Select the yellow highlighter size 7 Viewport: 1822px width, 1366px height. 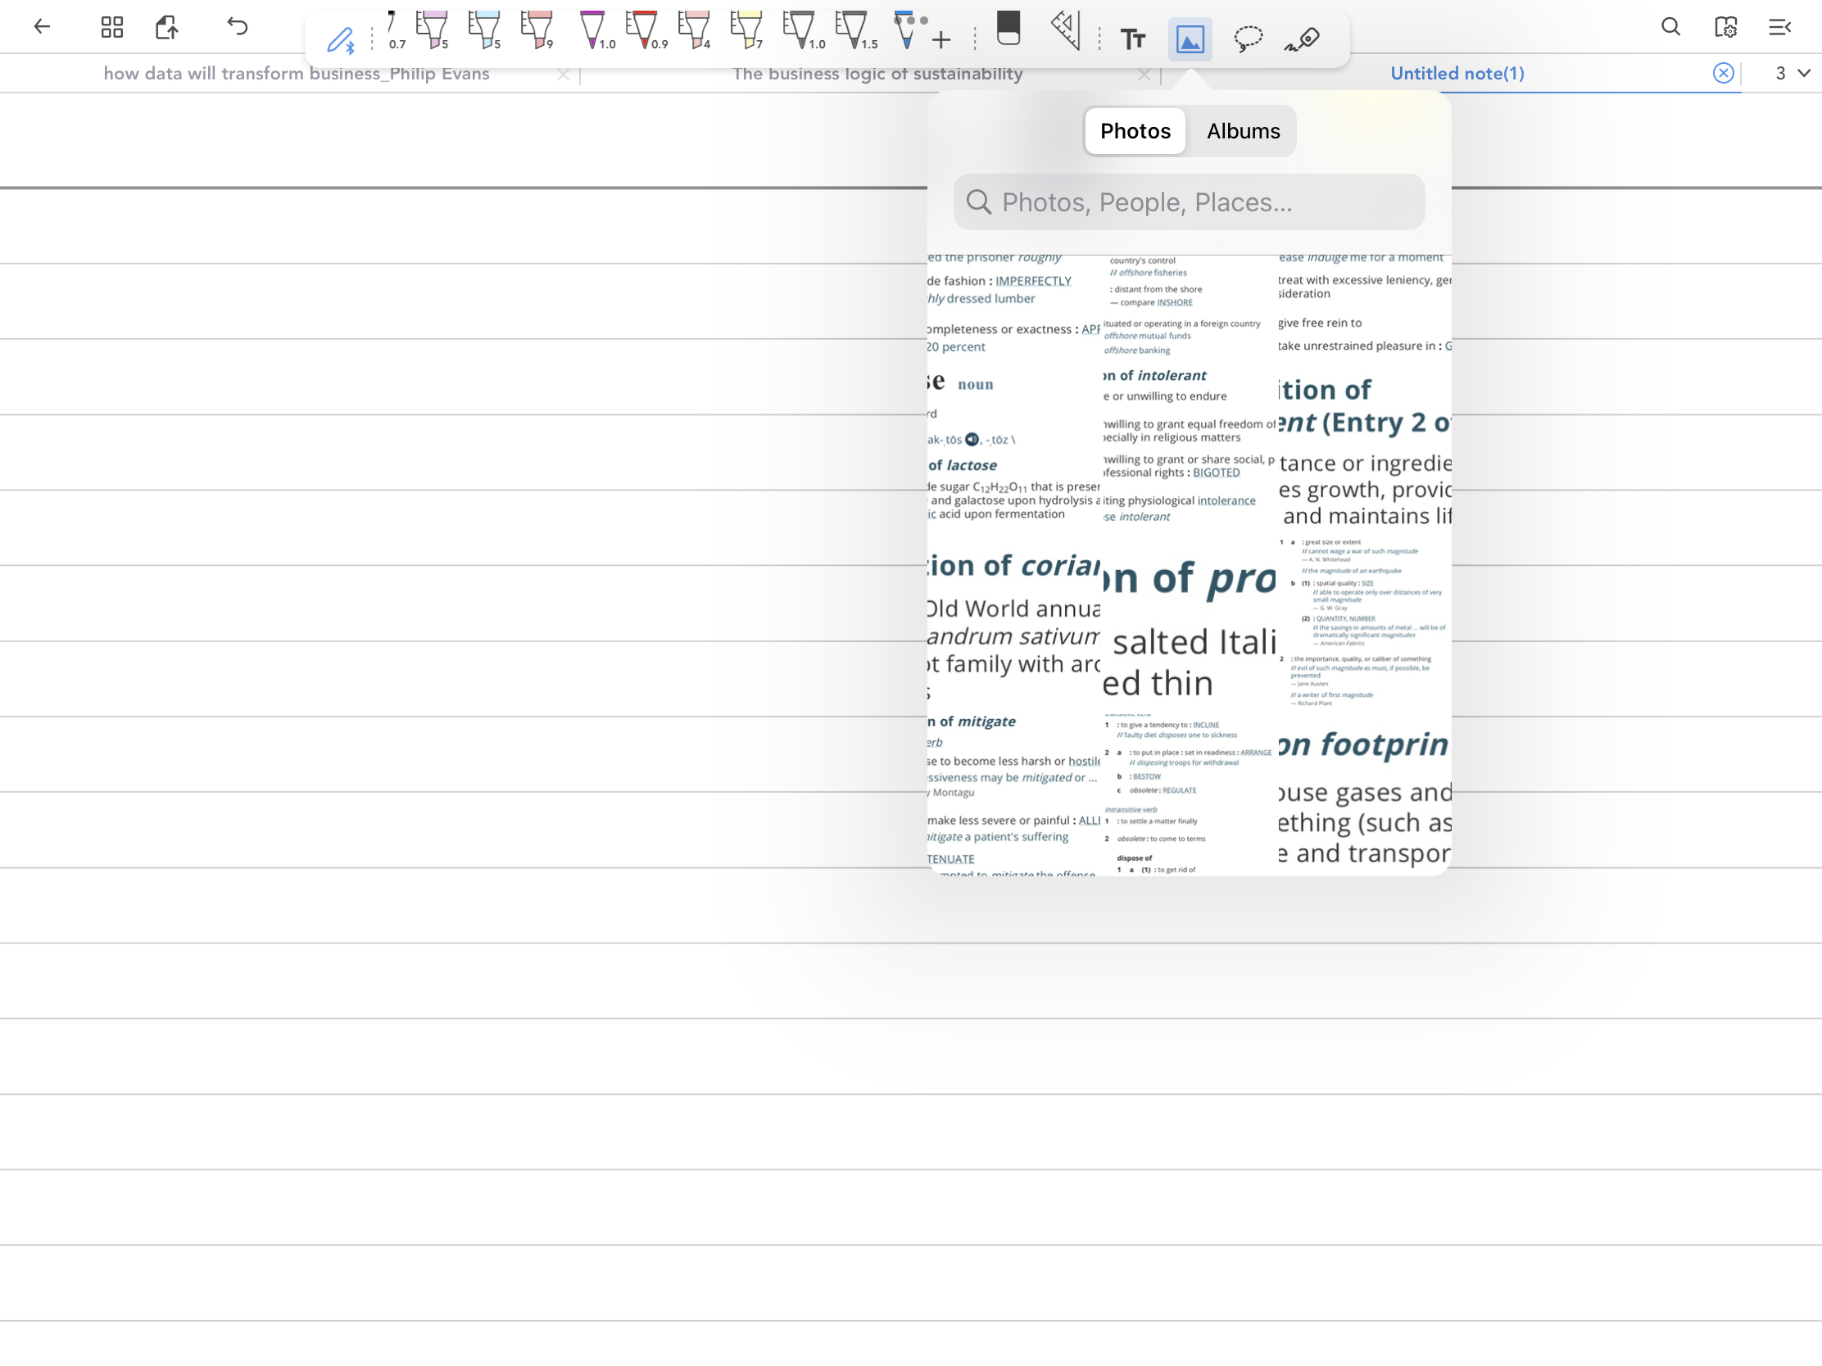746,31
